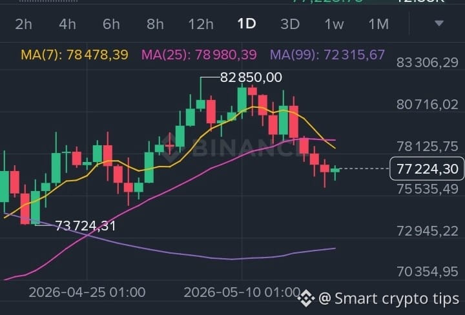Click the latest green candlestick at current price

point(335,171)
